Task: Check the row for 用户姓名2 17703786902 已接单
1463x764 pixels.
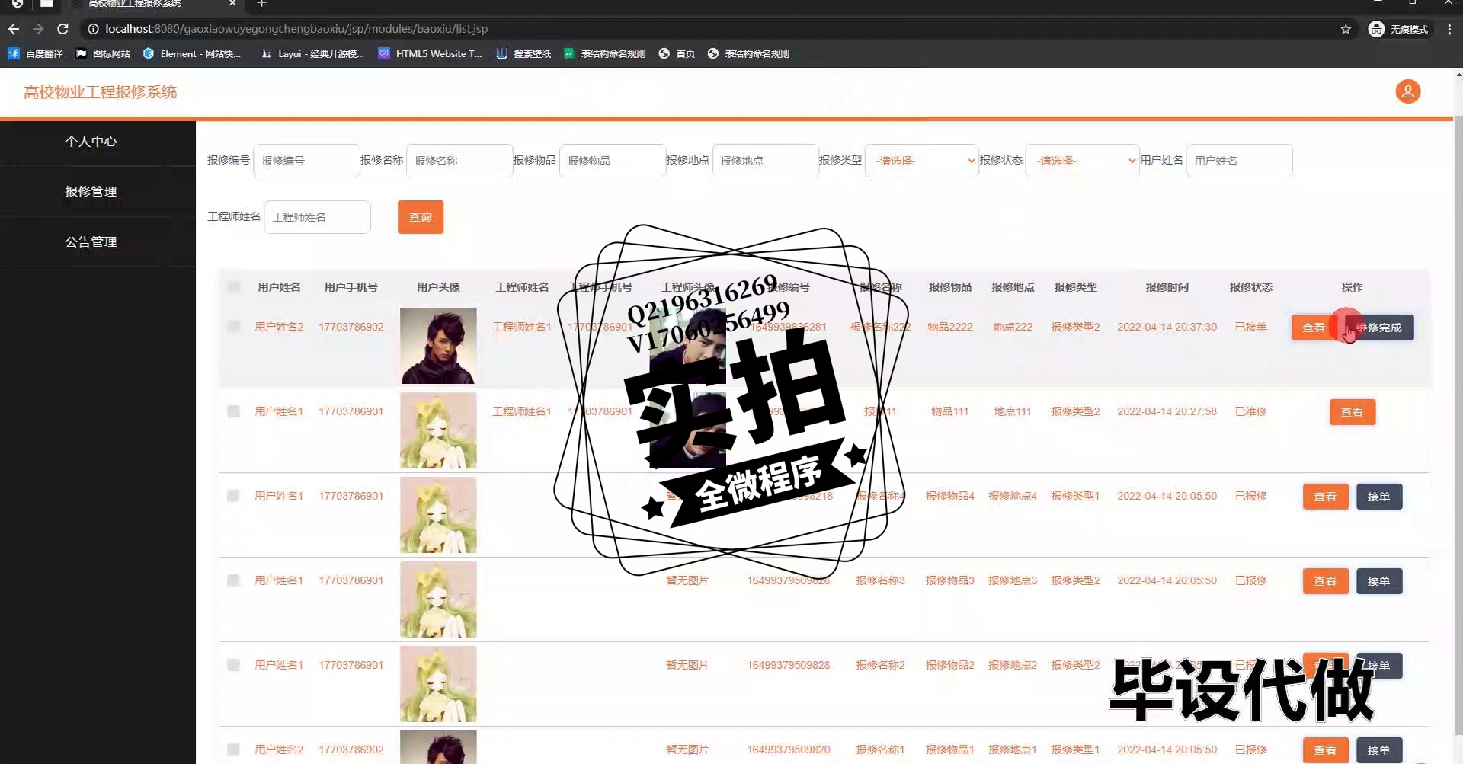Action: coord(234,327)
